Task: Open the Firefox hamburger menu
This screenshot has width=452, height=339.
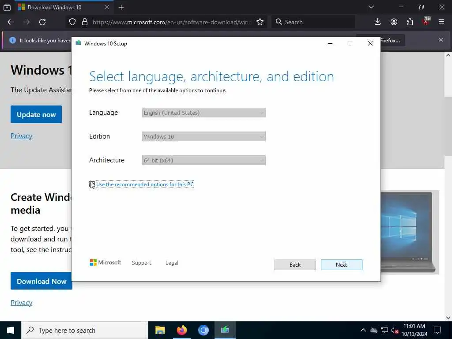Action: [441, 22]
